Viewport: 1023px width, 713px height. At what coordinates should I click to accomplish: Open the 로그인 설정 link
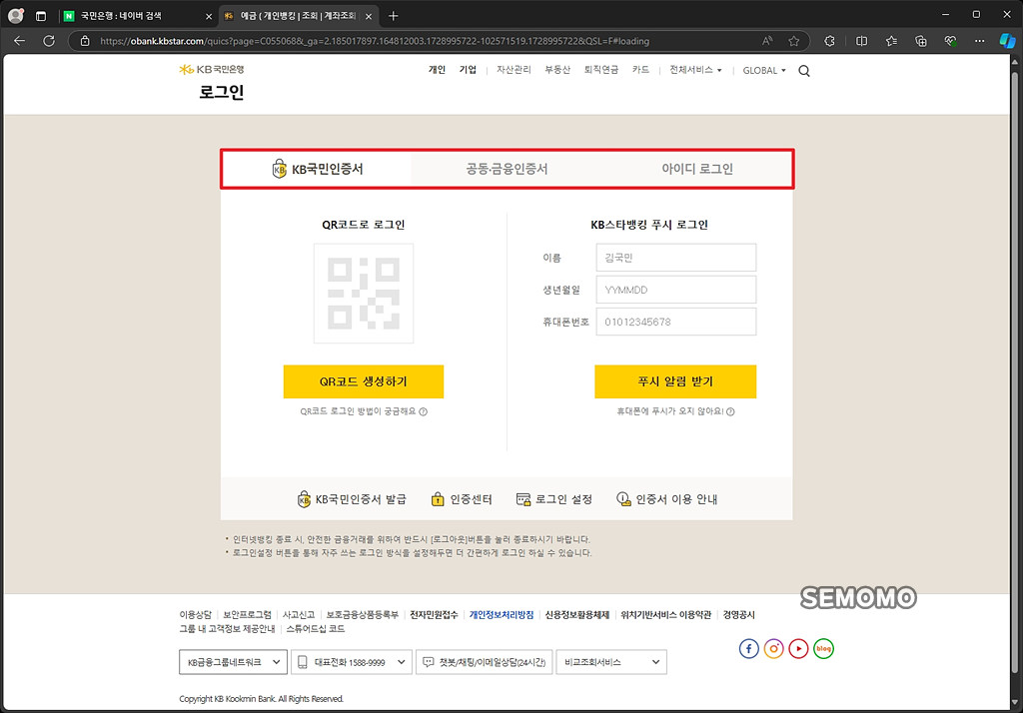pyautogui.click(x=553, y=499)
